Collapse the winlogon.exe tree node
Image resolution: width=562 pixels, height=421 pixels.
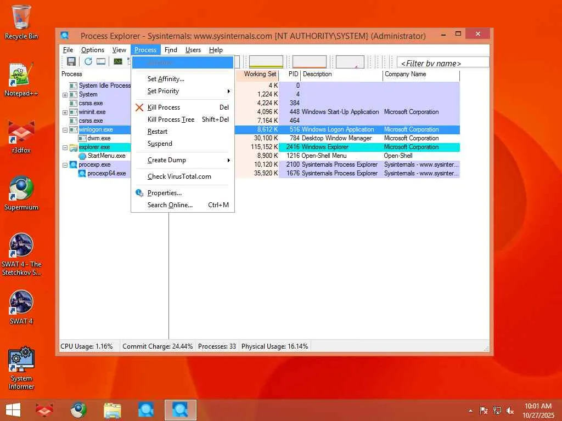(65, 130)
